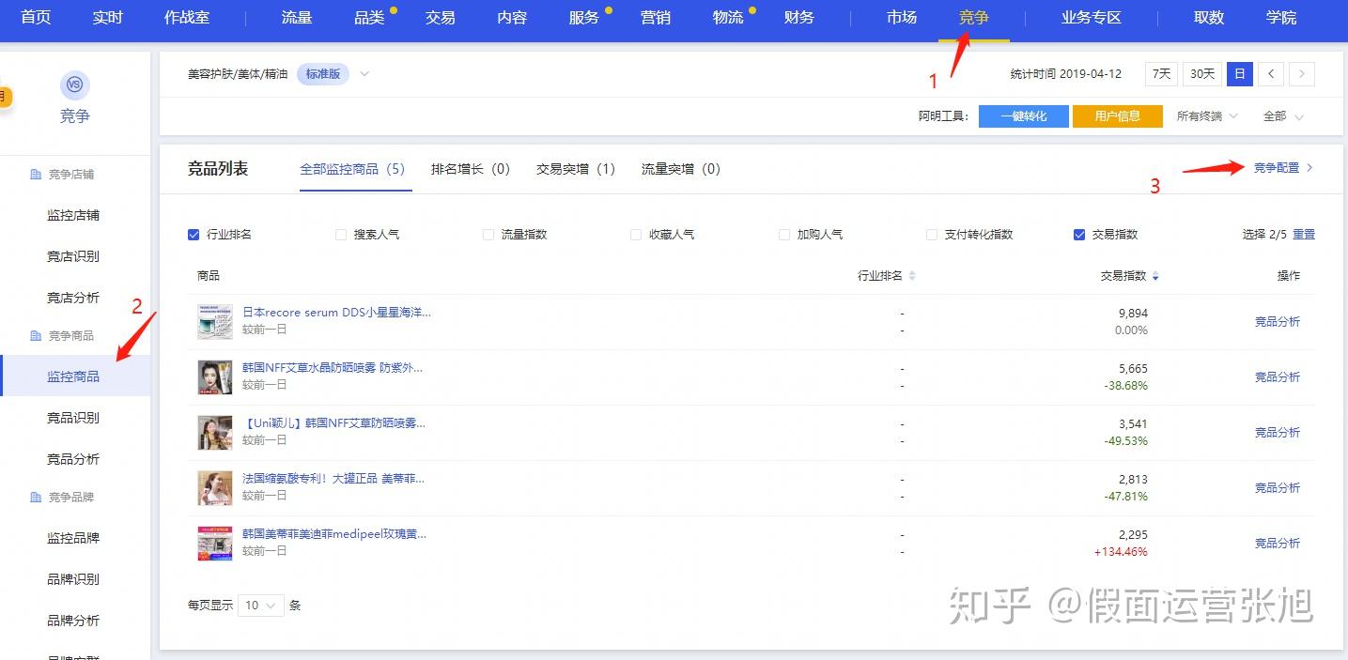Open 取数 in top navigation
This screenshot has height=660, width=1348.
point(1209,18)
